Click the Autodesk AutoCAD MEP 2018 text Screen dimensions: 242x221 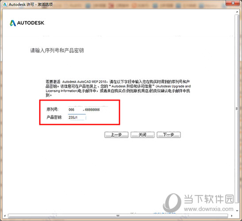point(84,82)
